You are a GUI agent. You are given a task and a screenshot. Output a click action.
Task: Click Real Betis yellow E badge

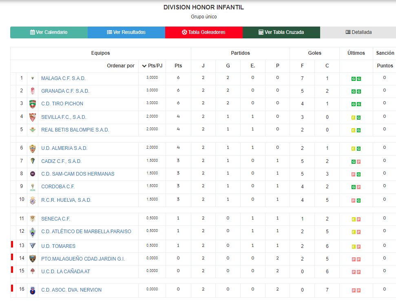click(x=353, y=130)
